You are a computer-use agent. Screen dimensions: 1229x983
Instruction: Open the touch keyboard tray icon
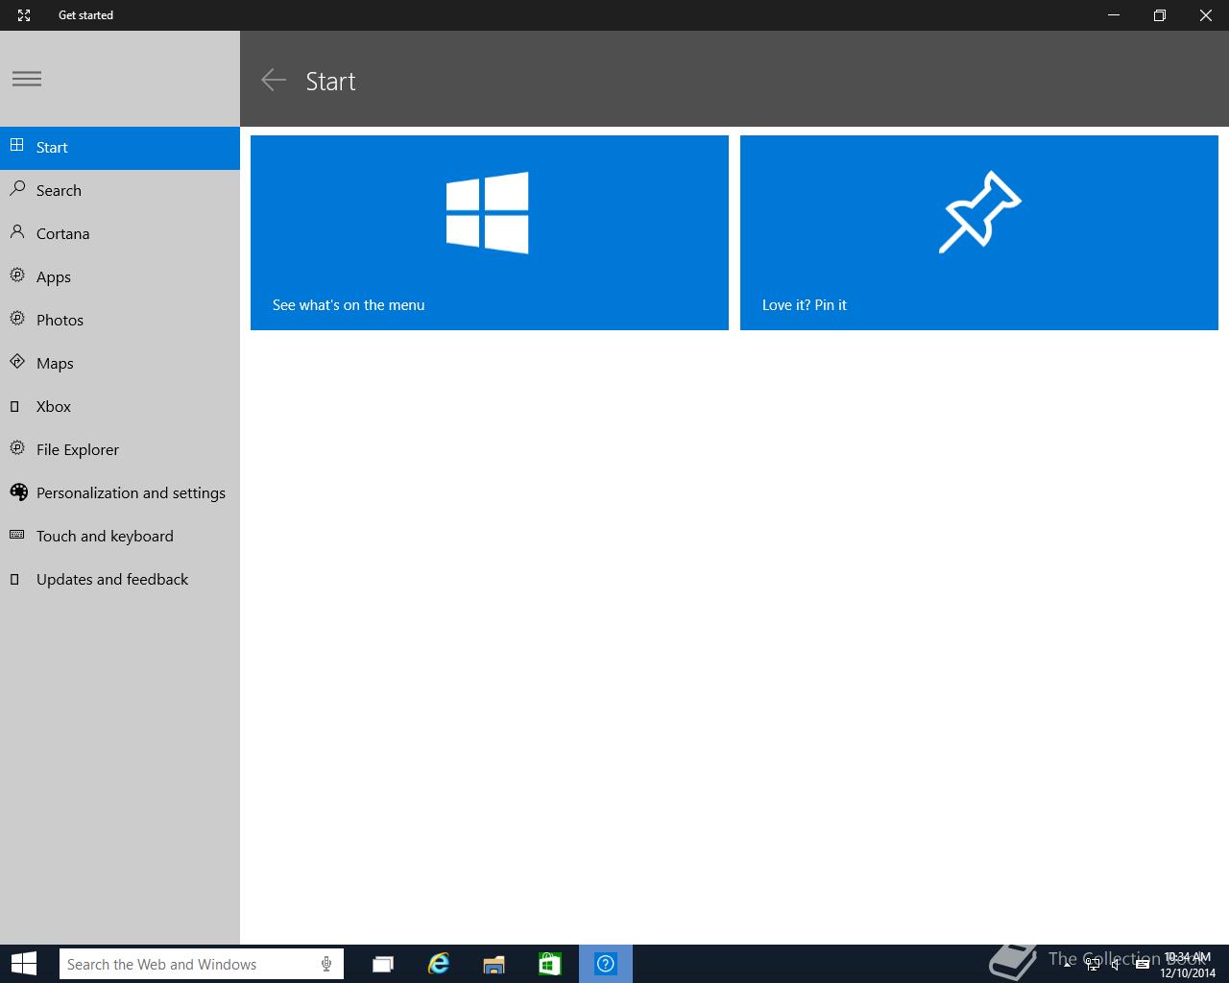tap(1143, 965)
